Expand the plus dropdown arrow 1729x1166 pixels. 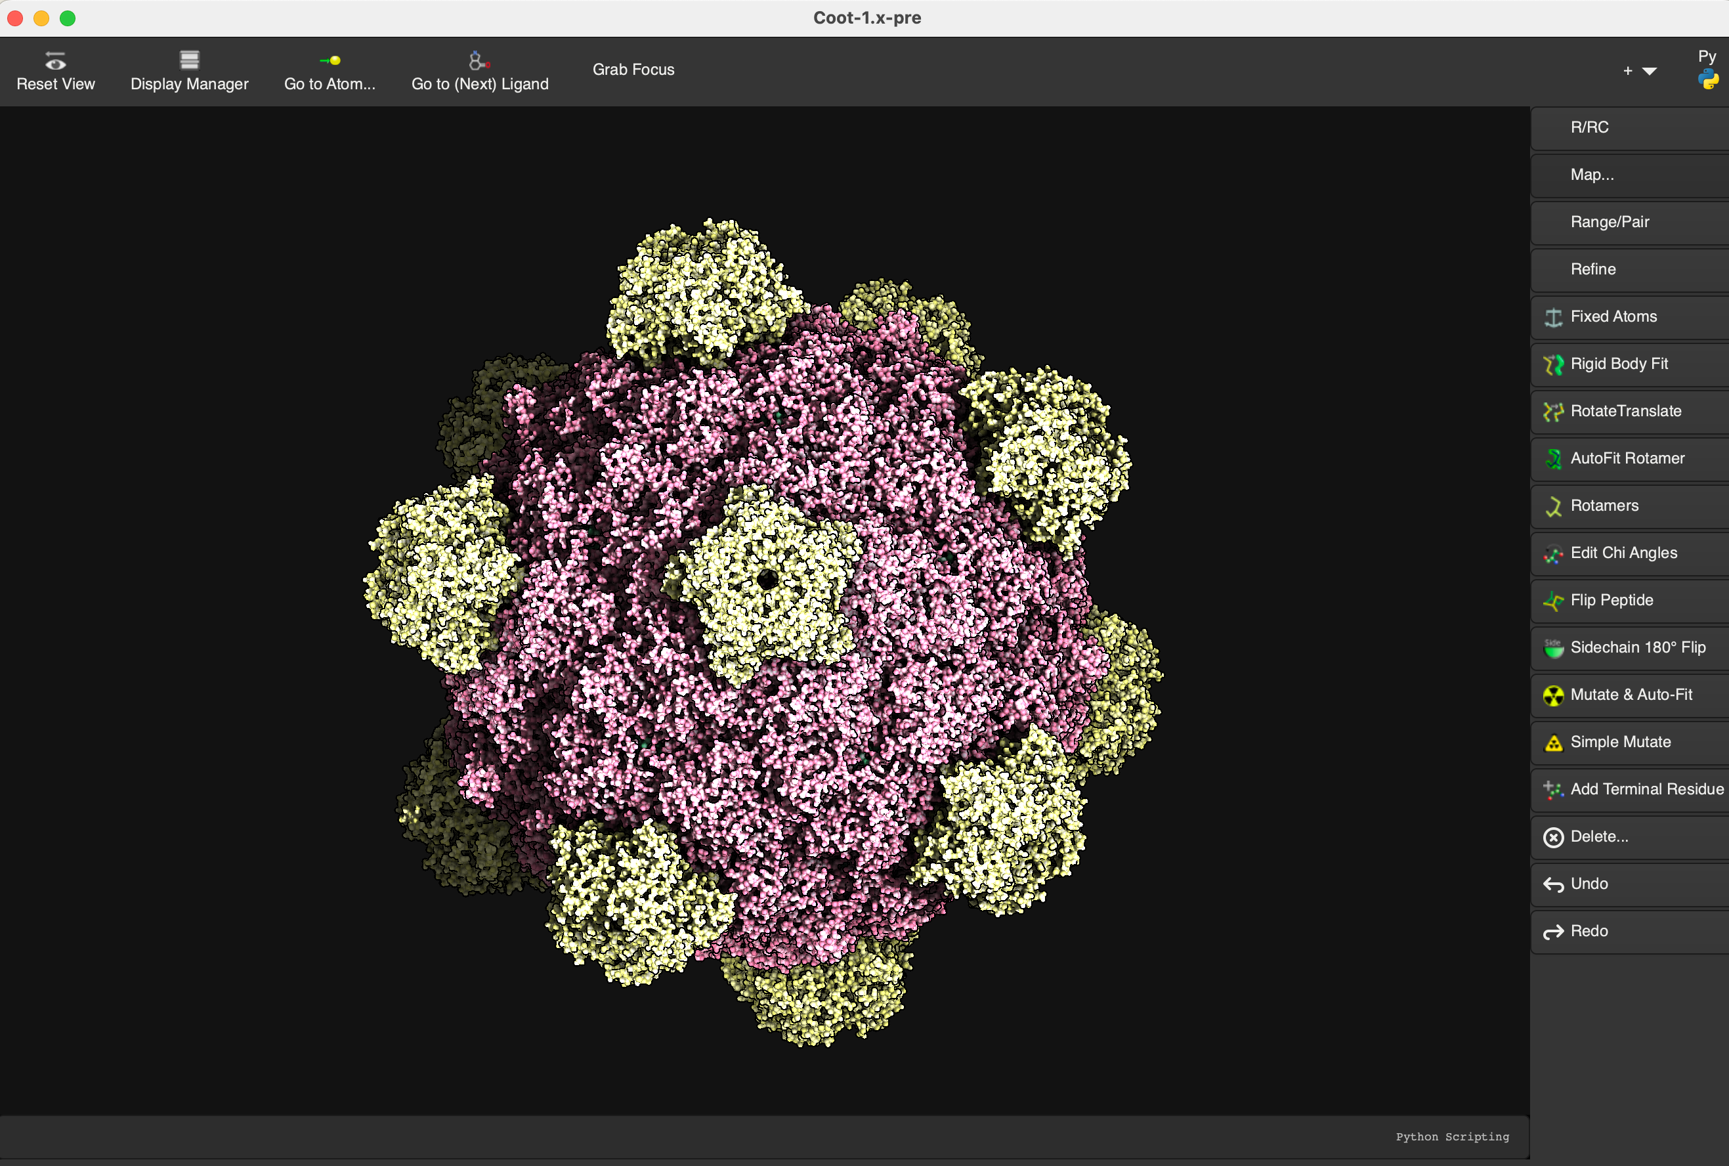tap(1649, 72)
